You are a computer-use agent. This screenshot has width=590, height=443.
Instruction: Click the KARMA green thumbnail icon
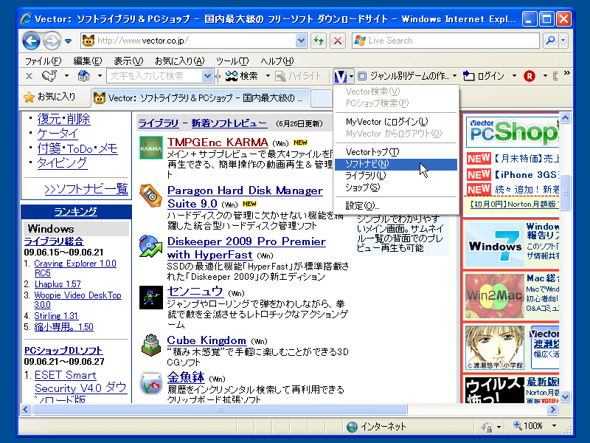151,148
